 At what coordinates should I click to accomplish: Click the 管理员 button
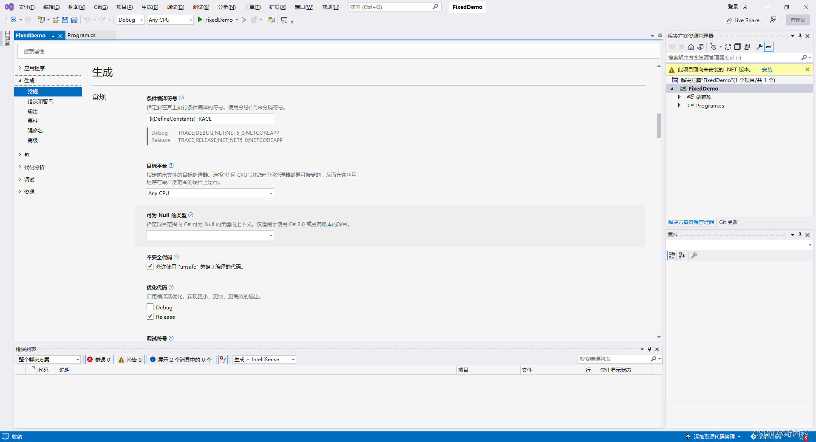pyautogui.click(x=798, y=20)
